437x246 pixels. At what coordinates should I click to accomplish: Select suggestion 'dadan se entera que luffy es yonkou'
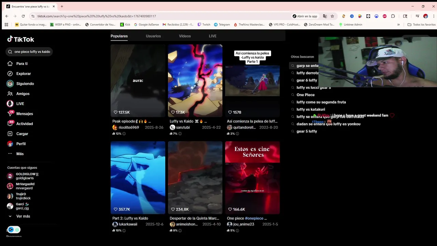(x=328, y=124)
